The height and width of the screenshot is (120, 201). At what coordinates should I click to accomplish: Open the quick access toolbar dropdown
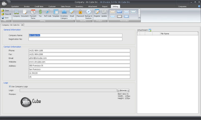tap(10, 2)
